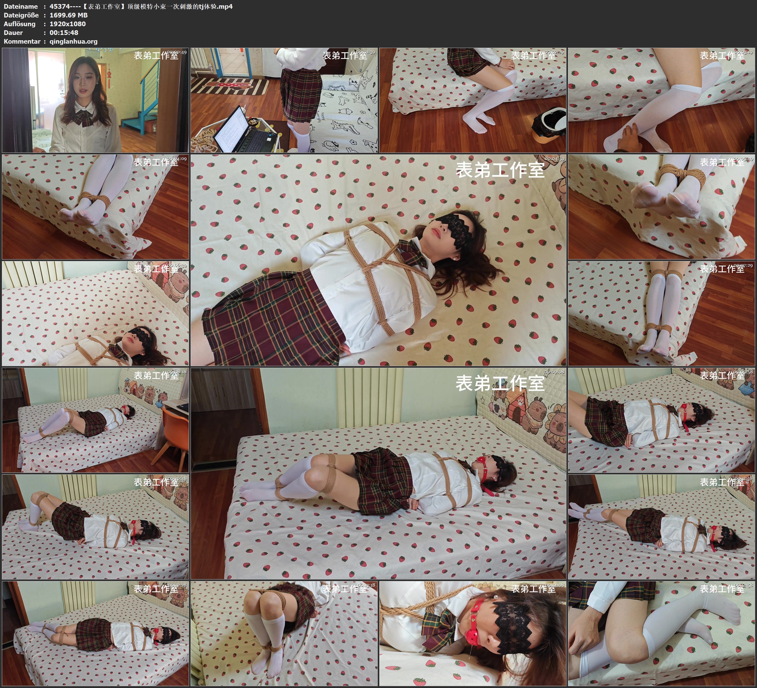Open the frame timestamped 00:10:48
757x688 pixels.
(x=95, y=526)
